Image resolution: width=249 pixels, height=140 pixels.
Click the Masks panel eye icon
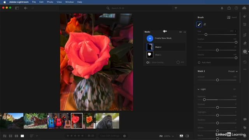(x=181, y=32)
